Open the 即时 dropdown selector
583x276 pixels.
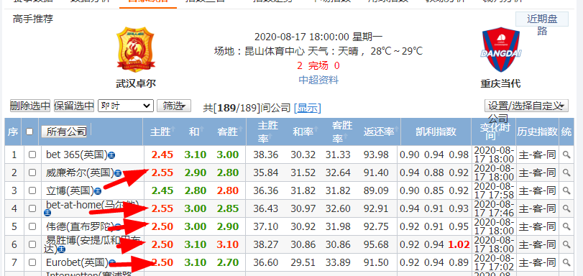pos(126,106)
